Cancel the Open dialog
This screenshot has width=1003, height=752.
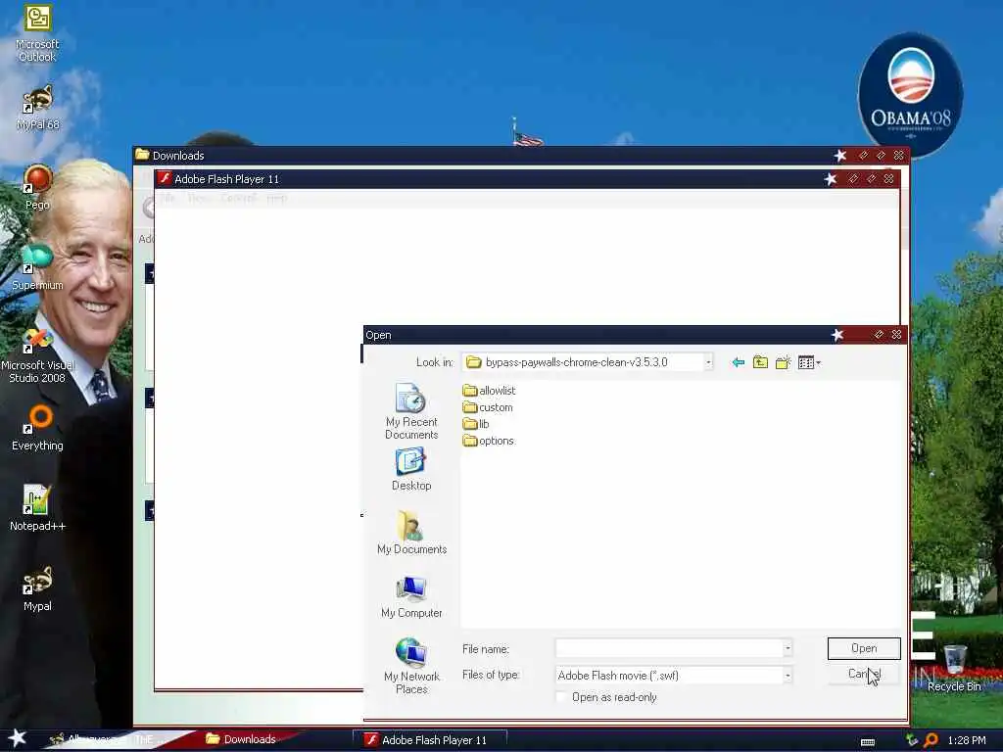(x=864, y=674)
